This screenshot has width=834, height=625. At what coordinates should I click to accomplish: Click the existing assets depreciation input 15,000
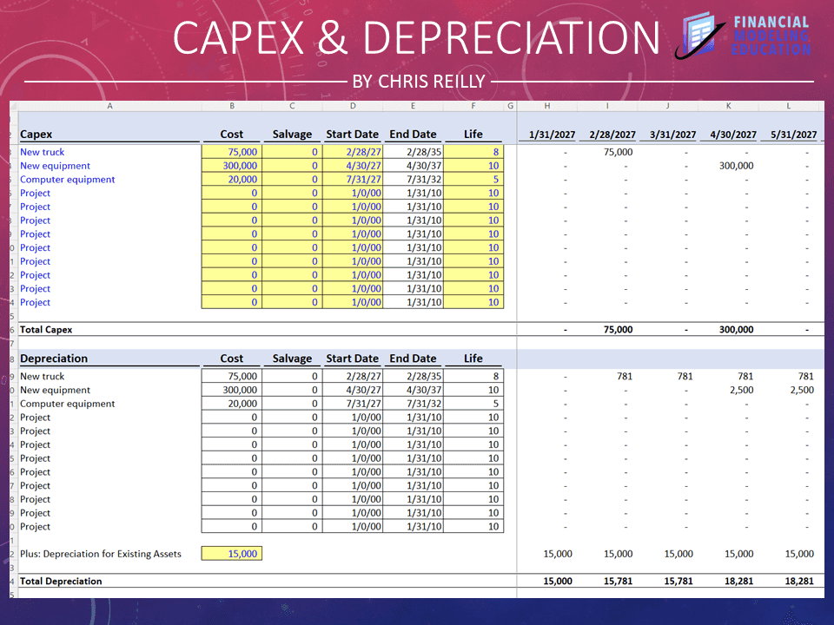pyautogui.click(x=231, y=554)
